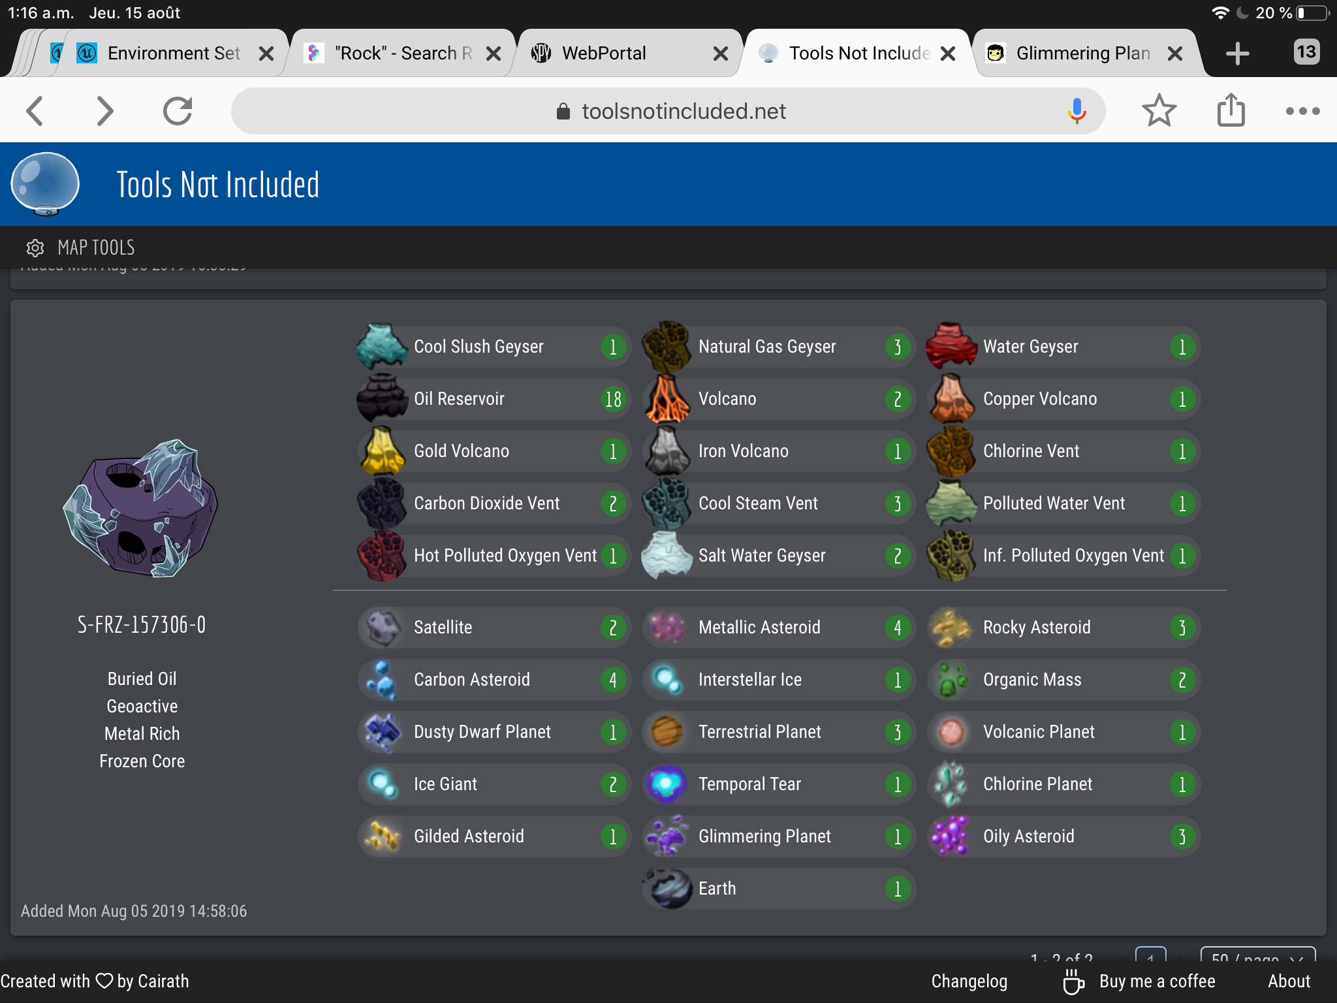Open the 13 tabs switcher

(1306, 52)
